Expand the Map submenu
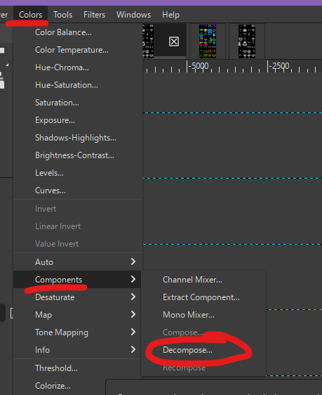Image resolution: width=322 pixels, height=395 pixels. pos(78,315)
